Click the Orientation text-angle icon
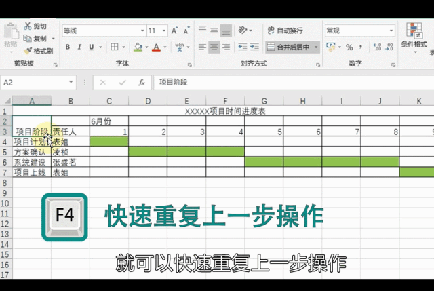Screen dimensions: 434x291 click(243, 30)
